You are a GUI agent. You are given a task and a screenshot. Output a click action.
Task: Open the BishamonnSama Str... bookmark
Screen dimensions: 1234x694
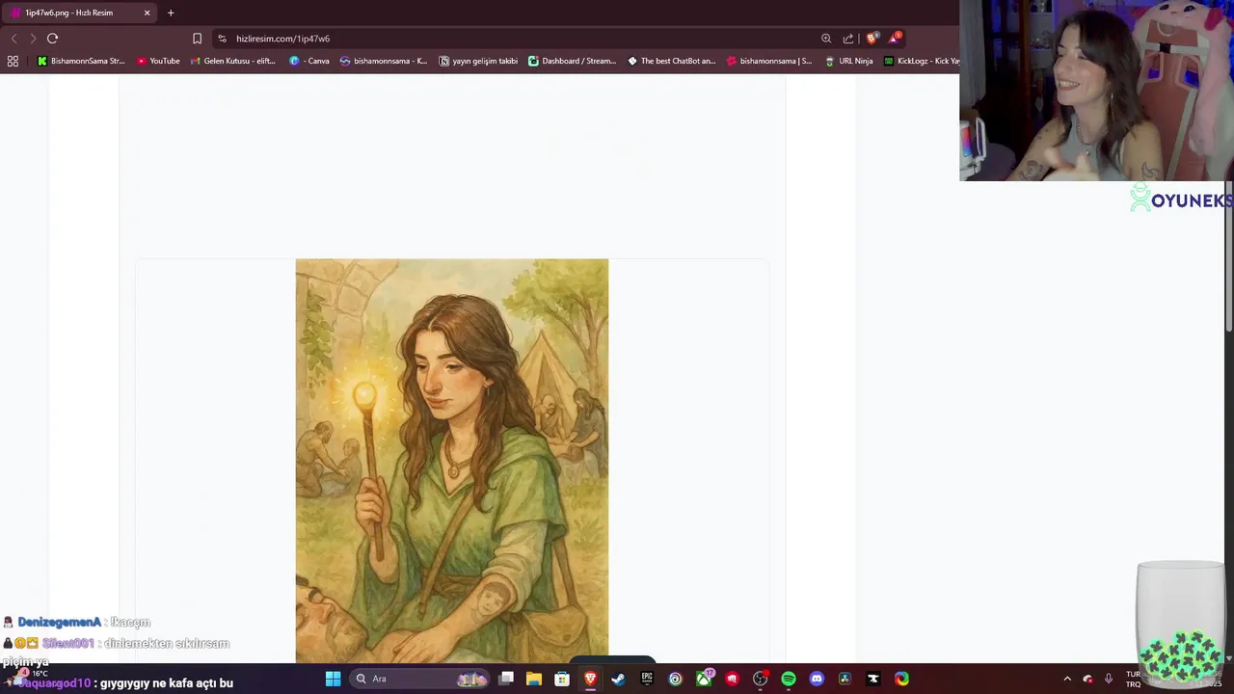pyautogui.click(x=81, y=61)
